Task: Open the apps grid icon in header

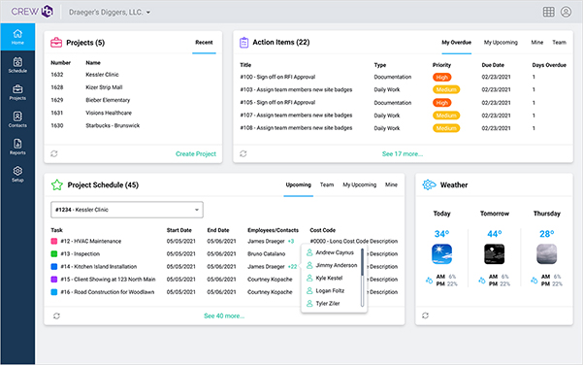Action: tap(548, 12)
